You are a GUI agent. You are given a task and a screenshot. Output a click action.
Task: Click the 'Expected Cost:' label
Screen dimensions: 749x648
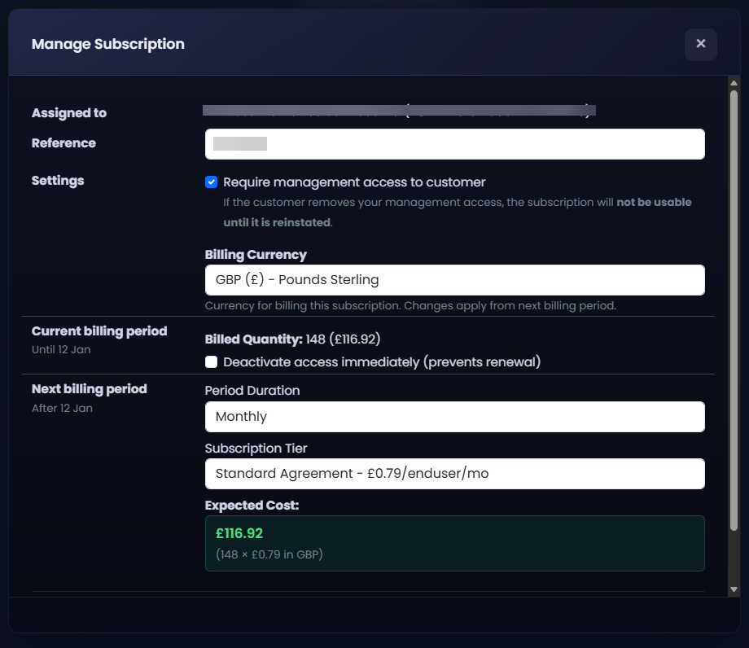click(252, 506)
